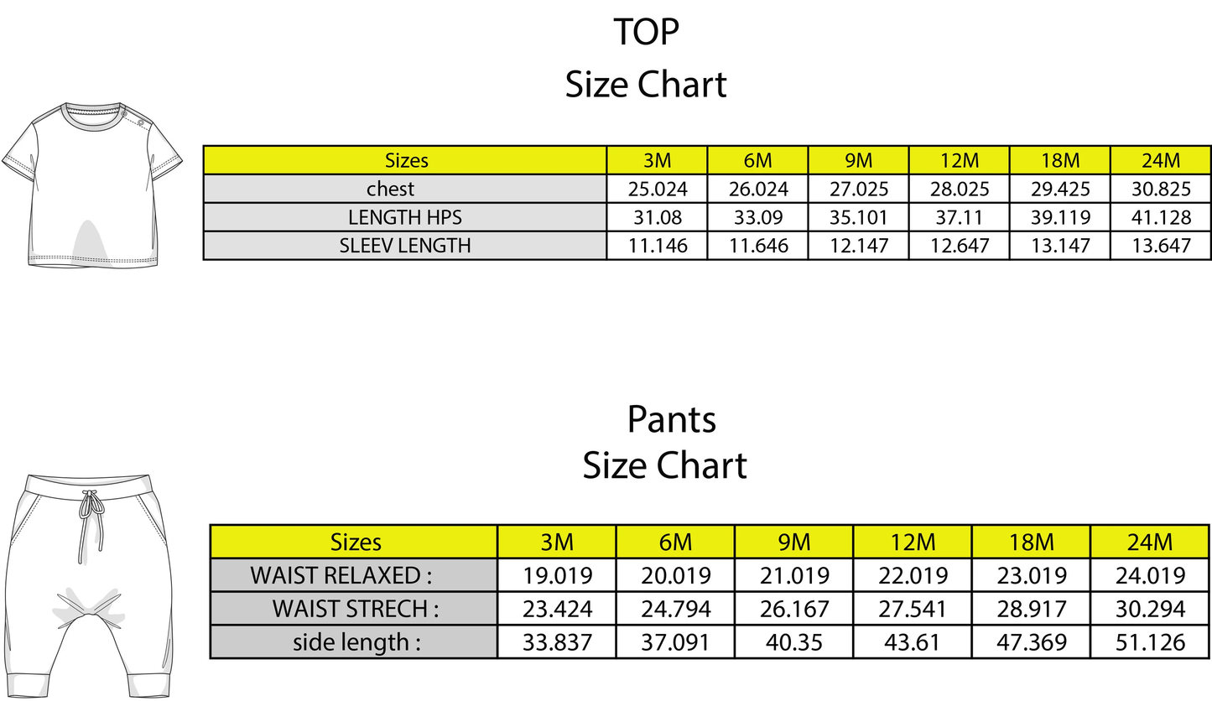Select waist relaxed value 21.019
Viewport: 1212px width, 701px height.
793,575
